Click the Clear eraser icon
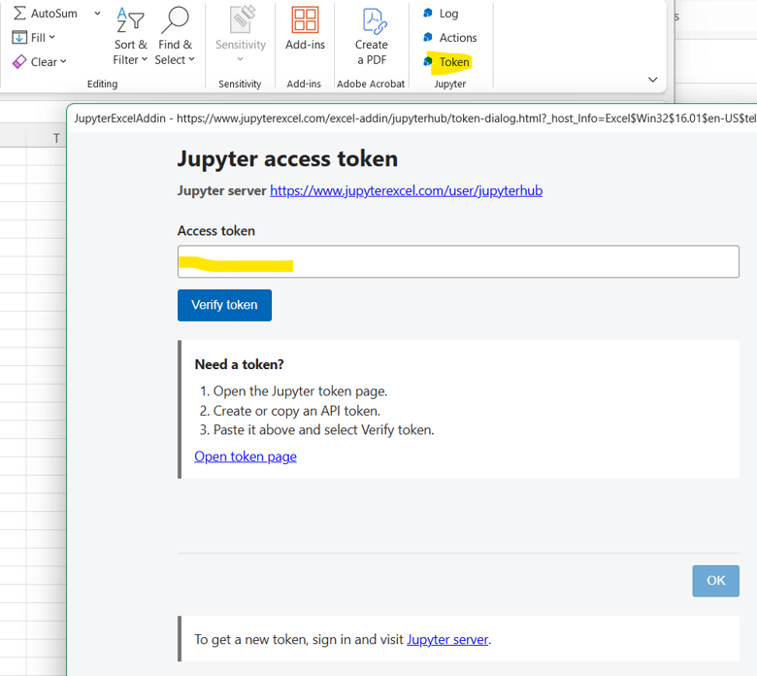This screenshot has height=676, width=757. click(x=19, y=62)
